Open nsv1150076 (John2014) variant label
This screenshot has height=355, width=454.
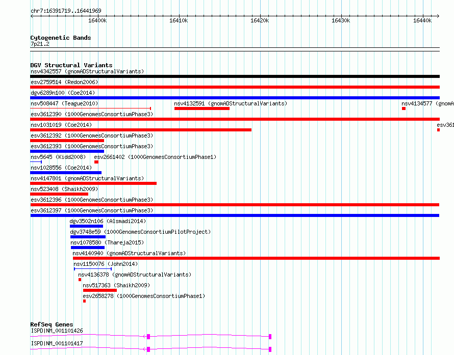coord(106,264)
